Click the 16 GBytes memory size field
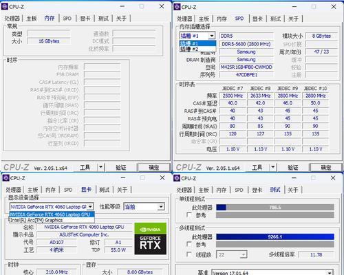The image size is (344, 275). 49,41
